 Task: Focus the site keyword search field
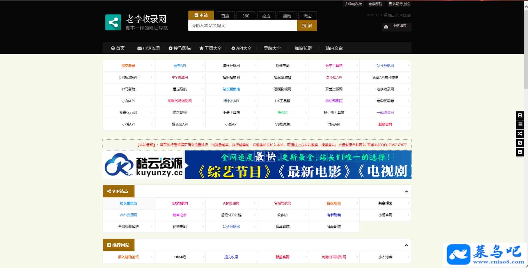(x=243, y=25)
